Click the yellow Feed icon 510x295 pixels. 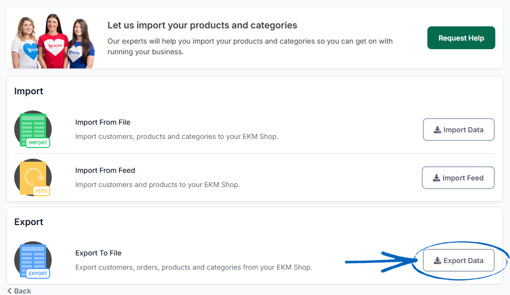click(33, 177)
